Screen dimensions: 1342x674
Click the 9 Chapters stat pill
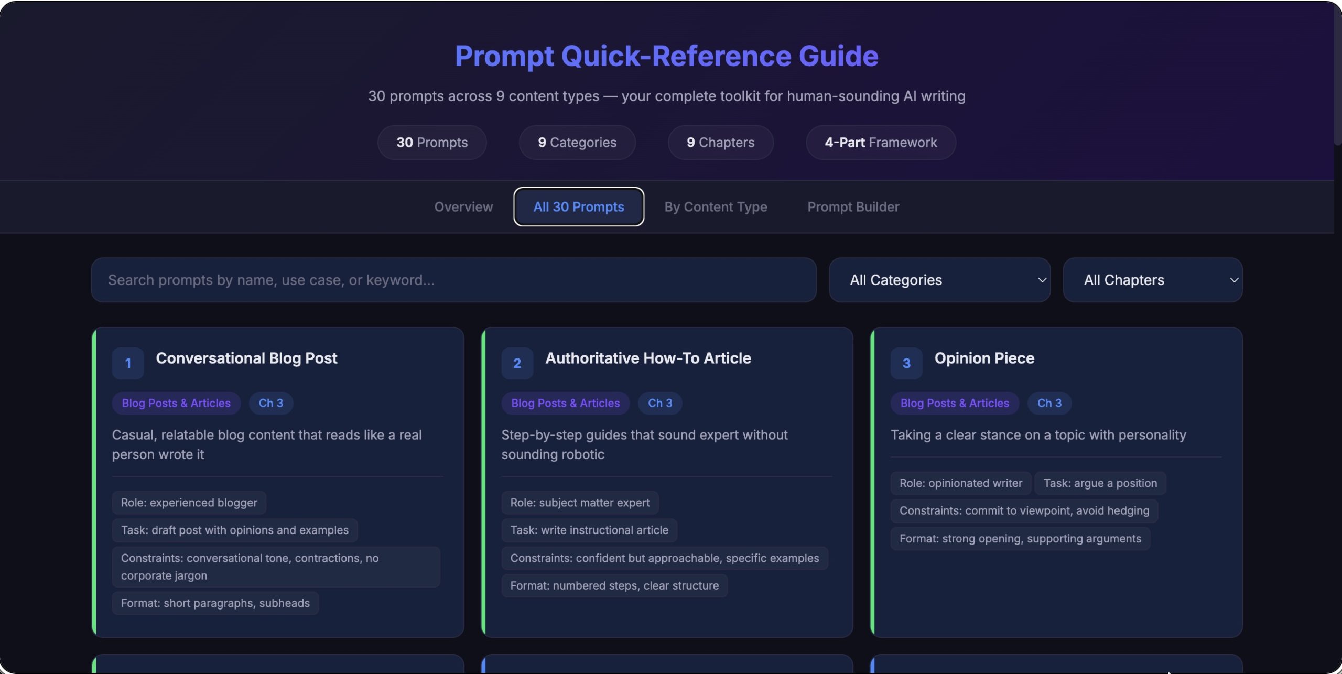(720, 143)
